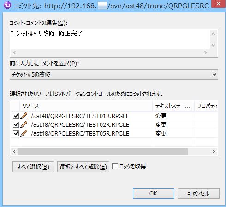Viewport: 226px width, 207px height.
Task: Uncheck the TEST02R.RPGLE checkbox
Action: point(16,124)
